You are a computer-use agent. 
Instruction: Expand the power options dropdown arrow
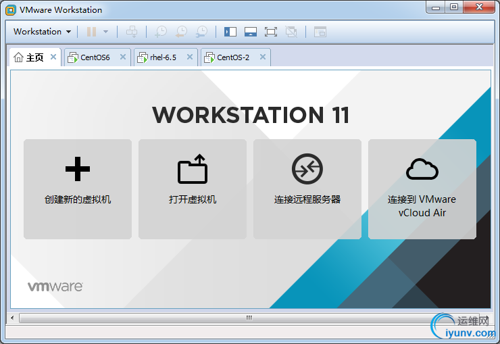click(105, 32)
